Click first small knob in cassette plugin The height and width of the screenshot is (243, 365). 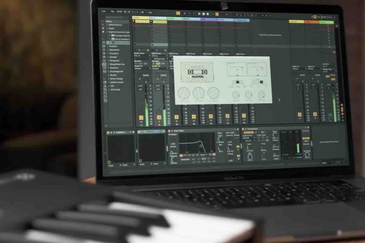[x=236, y=95]
